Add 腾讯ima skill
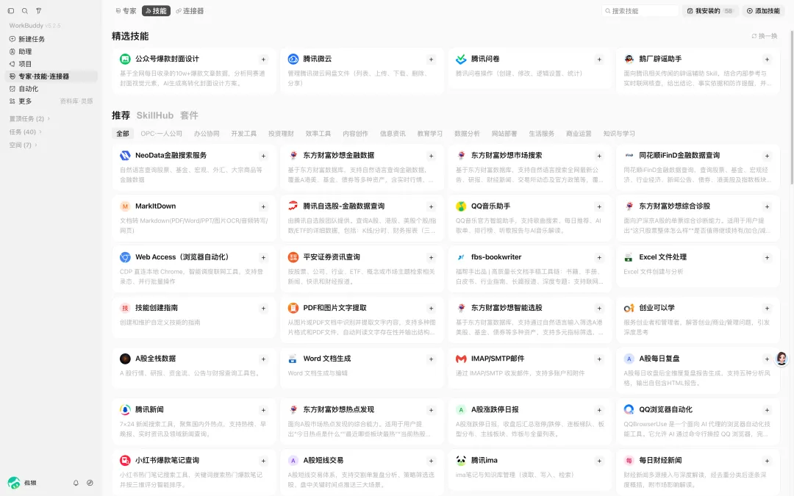Viewport: 794px width, 496px height. (x=599, y=461)
